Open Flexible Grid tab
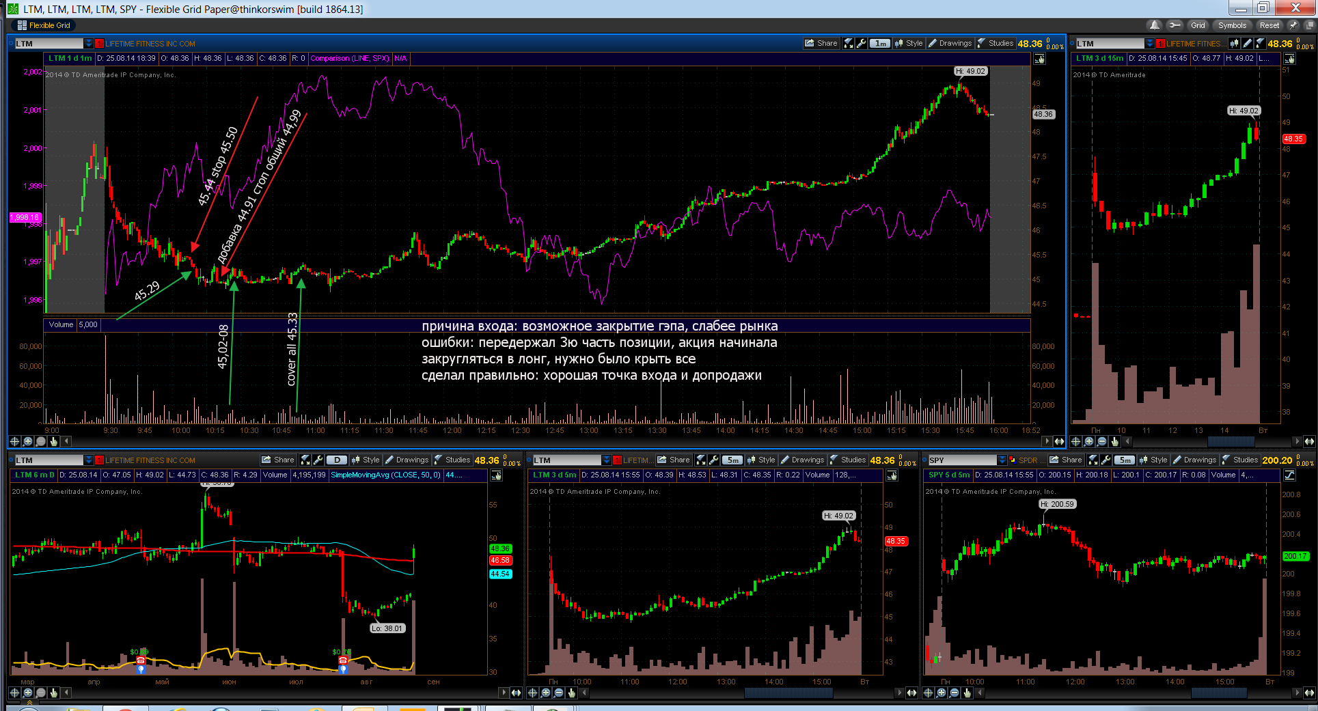This screenshot has width=1318, height=711. 44,25
